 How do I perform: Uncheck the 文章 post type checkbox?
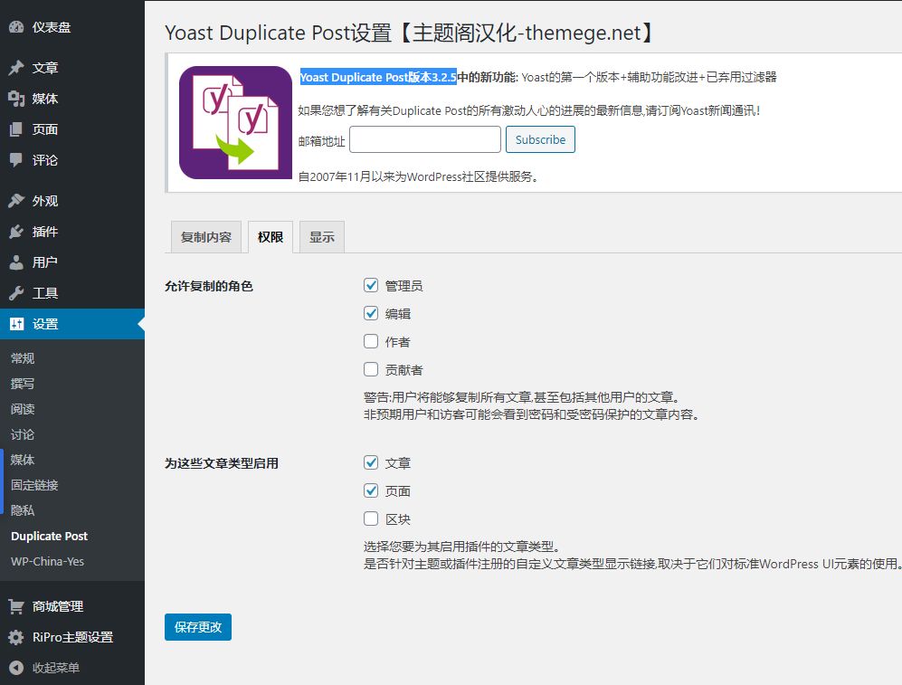point(371,462)
